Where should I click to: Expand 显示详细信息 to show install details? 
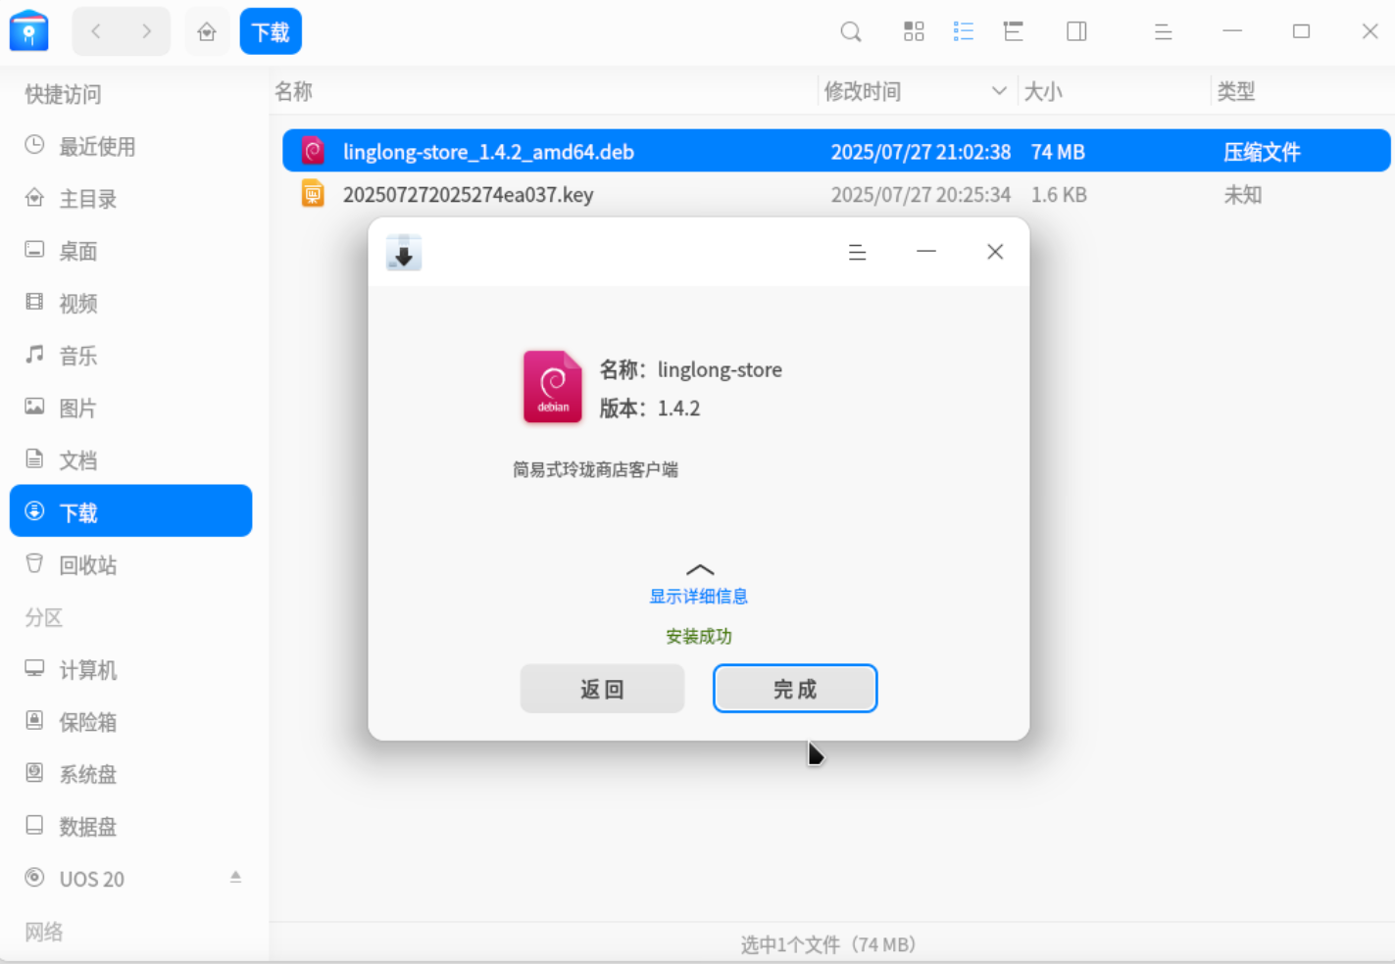698,595
